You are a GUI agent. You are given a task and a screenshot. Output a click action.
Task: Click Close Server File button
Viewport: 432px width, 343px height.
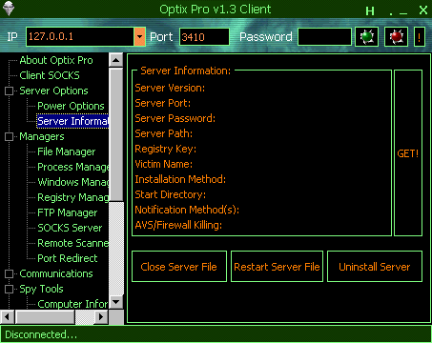(x=179, y=267)
